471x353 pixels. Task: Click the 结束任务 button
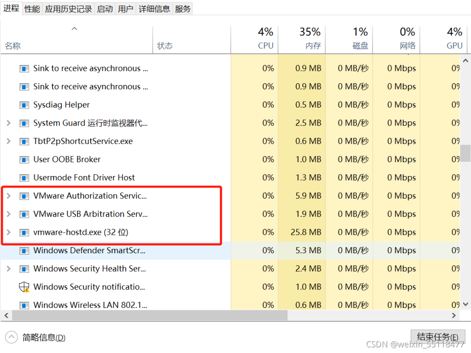[x=438, y=337]
